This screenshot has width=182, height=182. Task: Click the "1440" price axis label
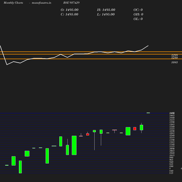(x=172, y=118)
